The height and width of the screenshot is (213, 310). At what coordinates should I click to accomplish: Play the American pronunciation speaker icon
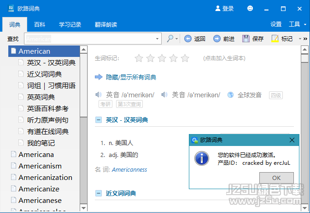[x=164, y=95]
